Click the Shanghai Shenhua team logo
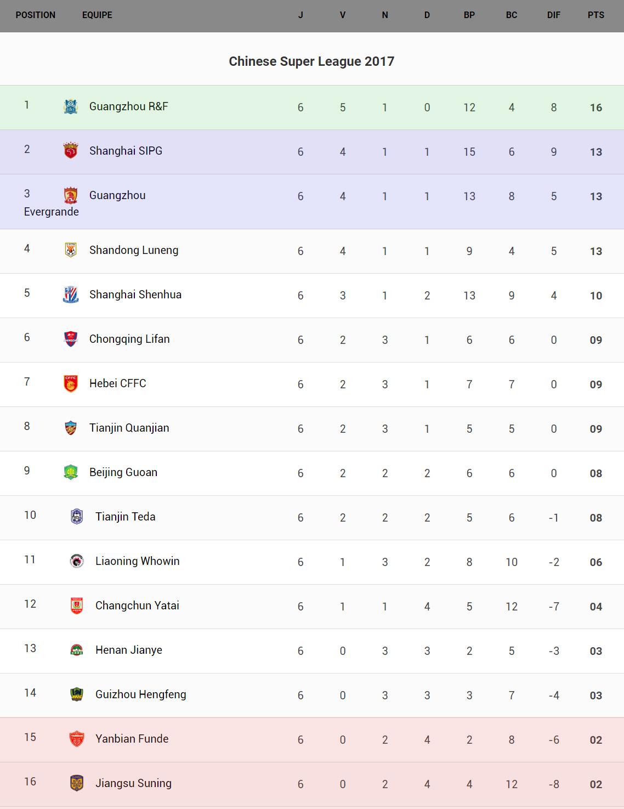624x809 pixels. pos(71,295)
